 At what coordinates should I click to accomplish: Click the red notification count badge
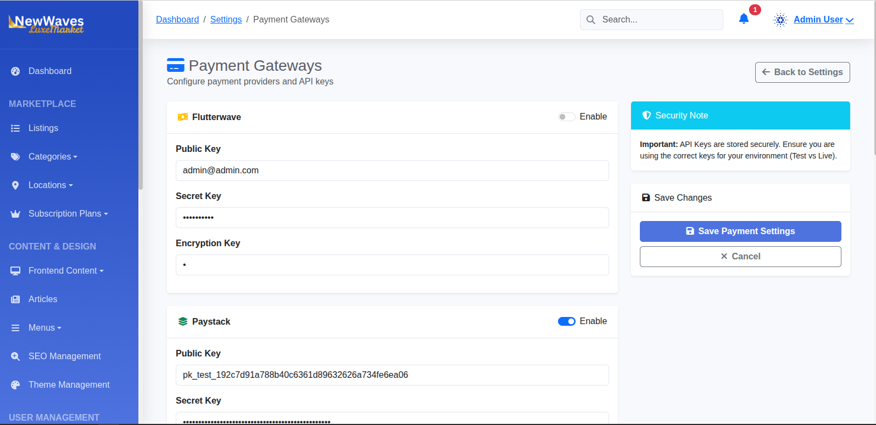pos(755,10)
